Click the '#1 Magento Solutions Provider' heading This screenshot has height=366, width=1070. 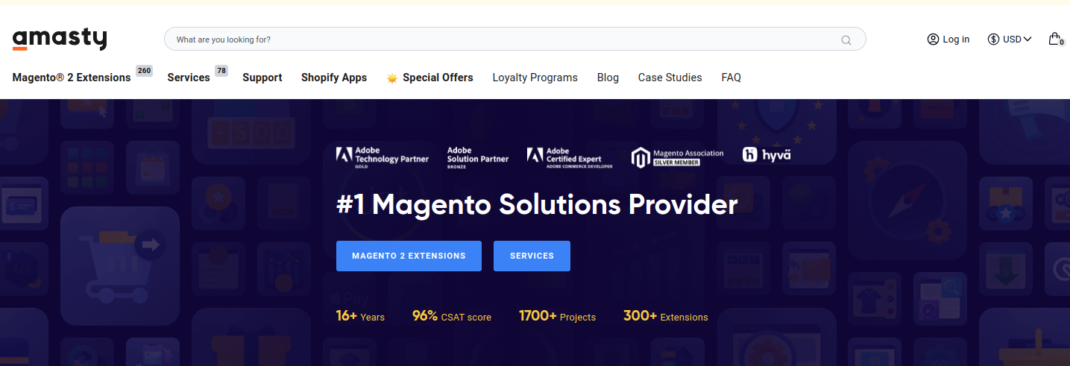537,204
